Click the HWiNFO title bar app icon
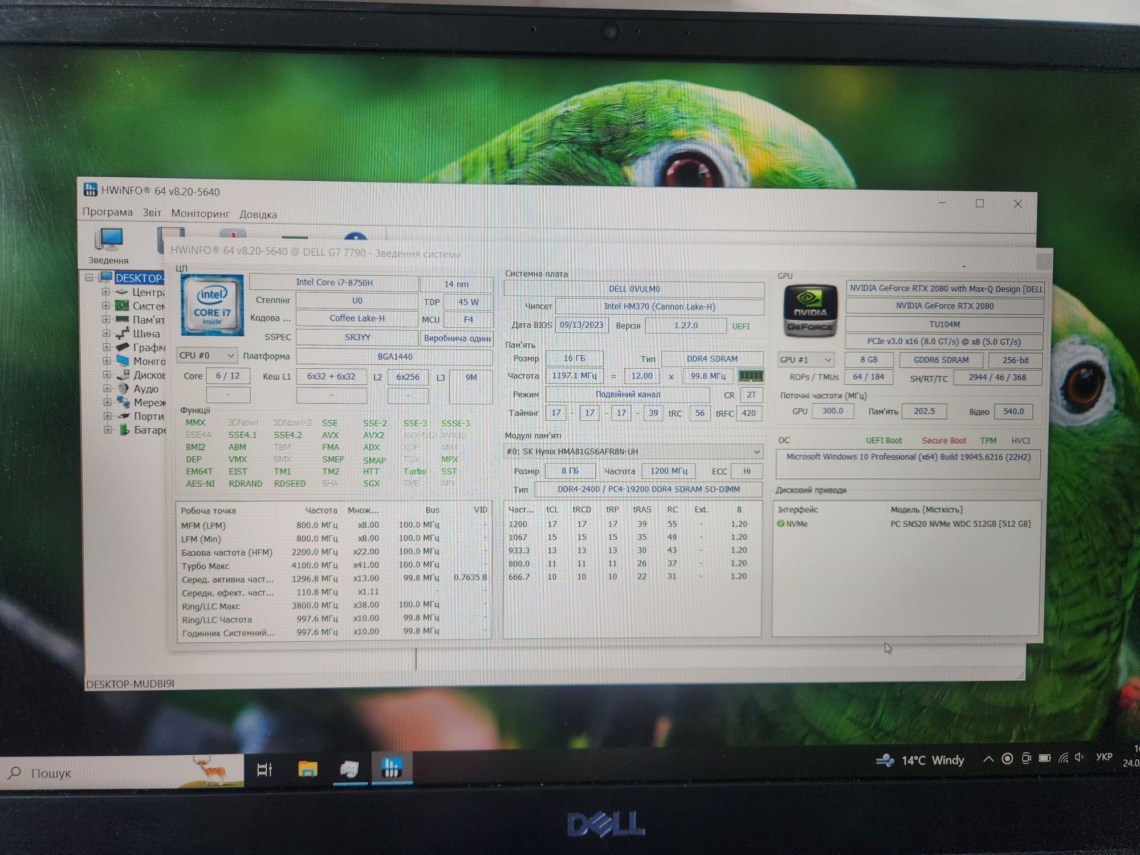1140x855 pixels. [90, 189]
